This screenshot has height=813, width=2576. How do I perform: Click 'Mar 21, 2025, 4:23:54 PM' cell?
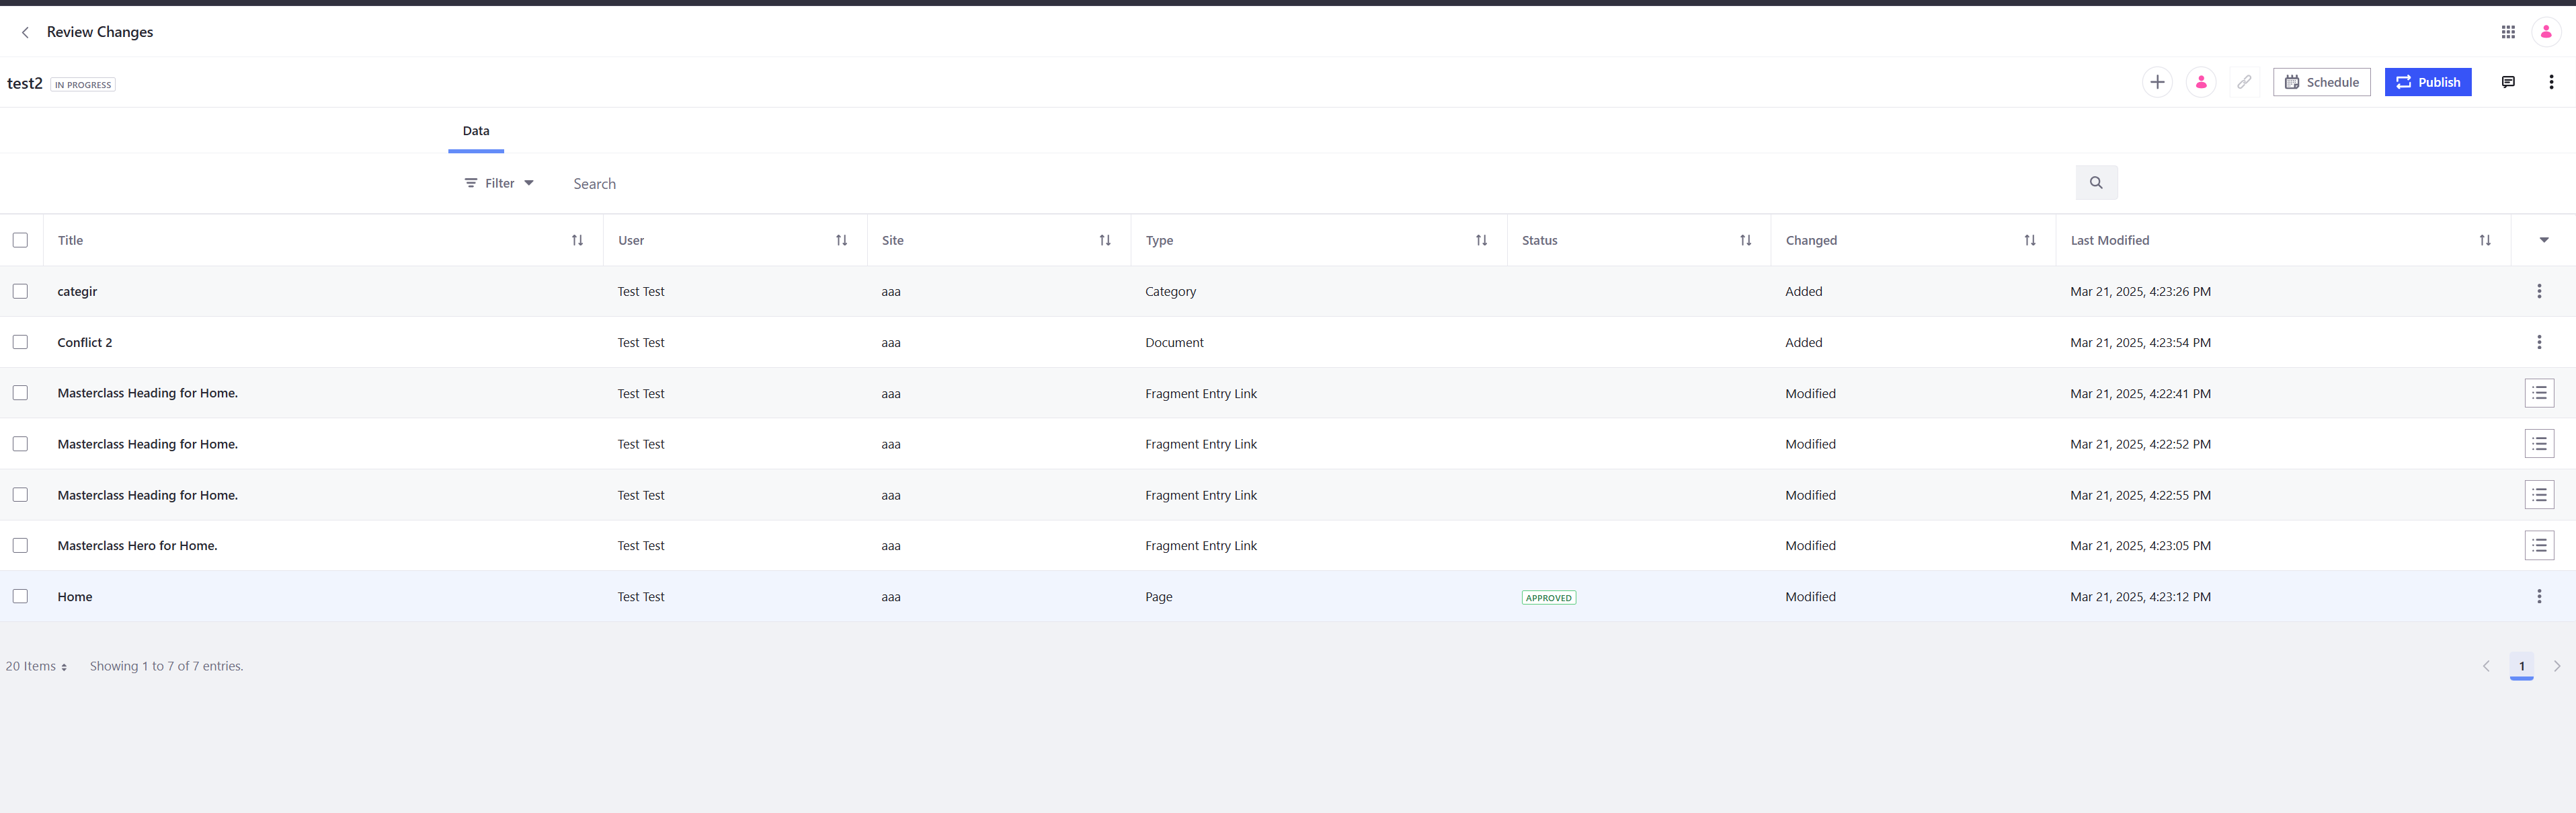(x=2140, y=342)
